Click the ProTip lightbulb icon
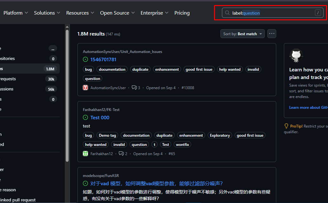This screenshot has width=328, height=203. 286,126
